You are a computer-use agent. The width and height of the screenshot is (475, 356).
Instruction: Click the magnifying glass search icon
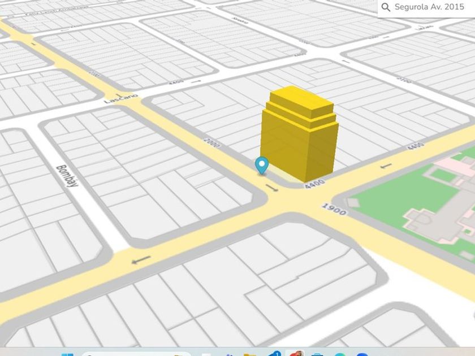pos(386,7)
